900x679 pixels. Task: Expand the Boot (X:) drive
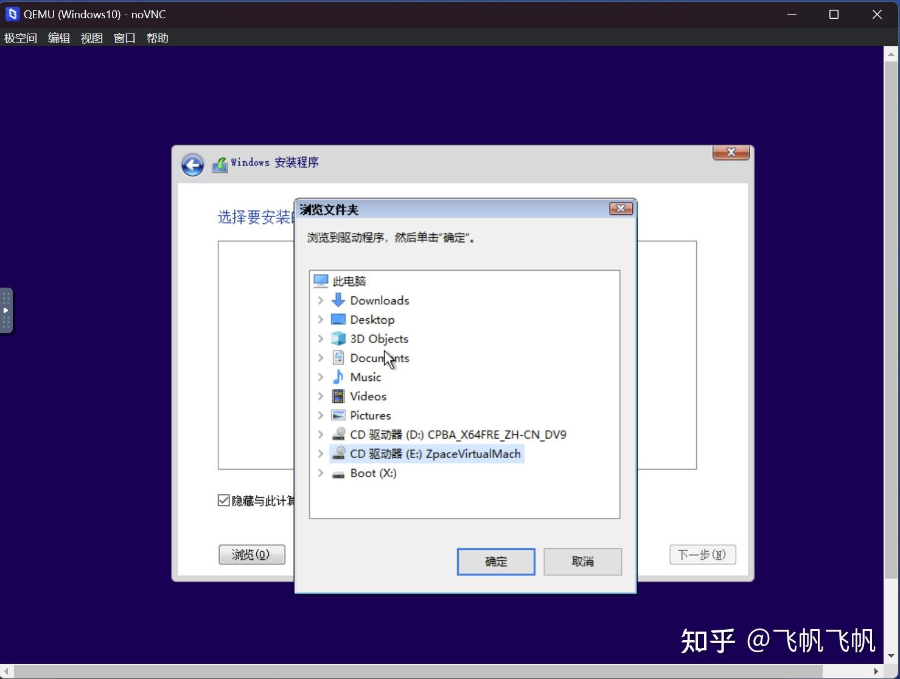point(321,473)
